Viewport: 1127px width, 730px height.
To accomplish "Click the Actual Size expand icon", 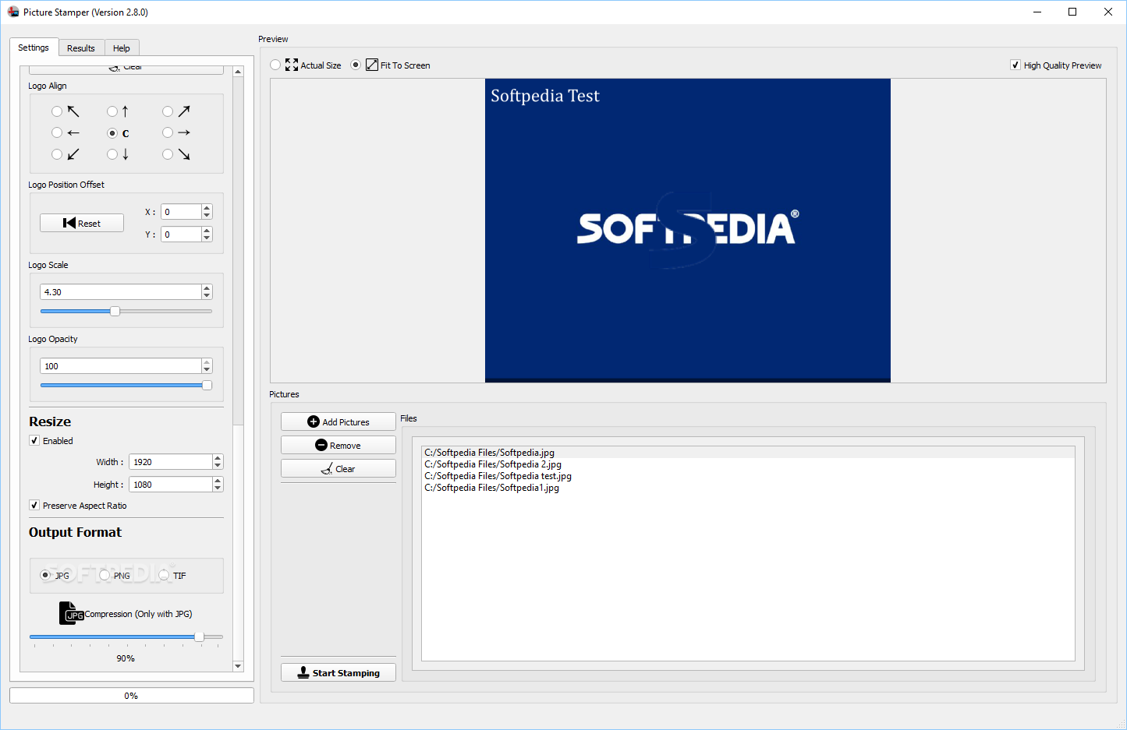I will [292, 65].
